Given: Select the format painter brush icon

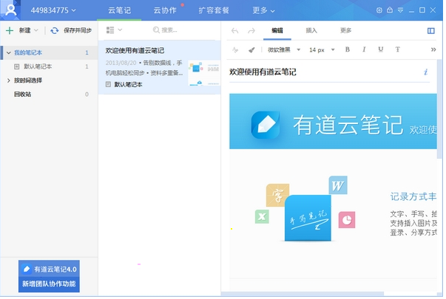Looking at the screenshot, I should [x=251, y=50].
